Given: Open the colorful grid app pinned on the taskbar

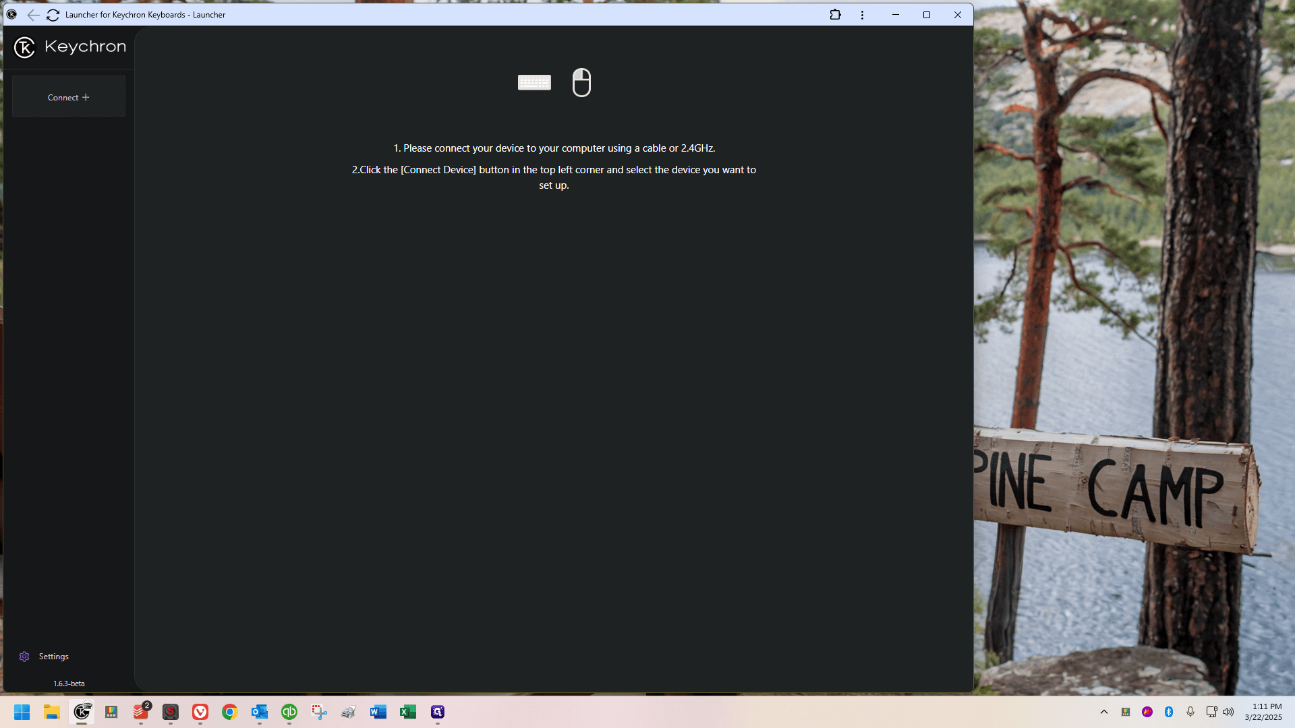Looking at the screenshot, I should (111, 712).
